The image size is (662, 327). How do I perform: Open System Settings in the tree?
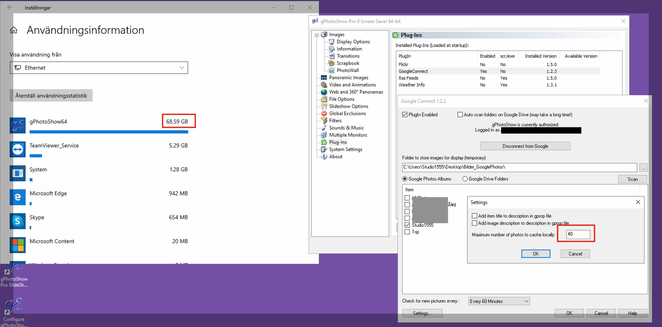346,149
